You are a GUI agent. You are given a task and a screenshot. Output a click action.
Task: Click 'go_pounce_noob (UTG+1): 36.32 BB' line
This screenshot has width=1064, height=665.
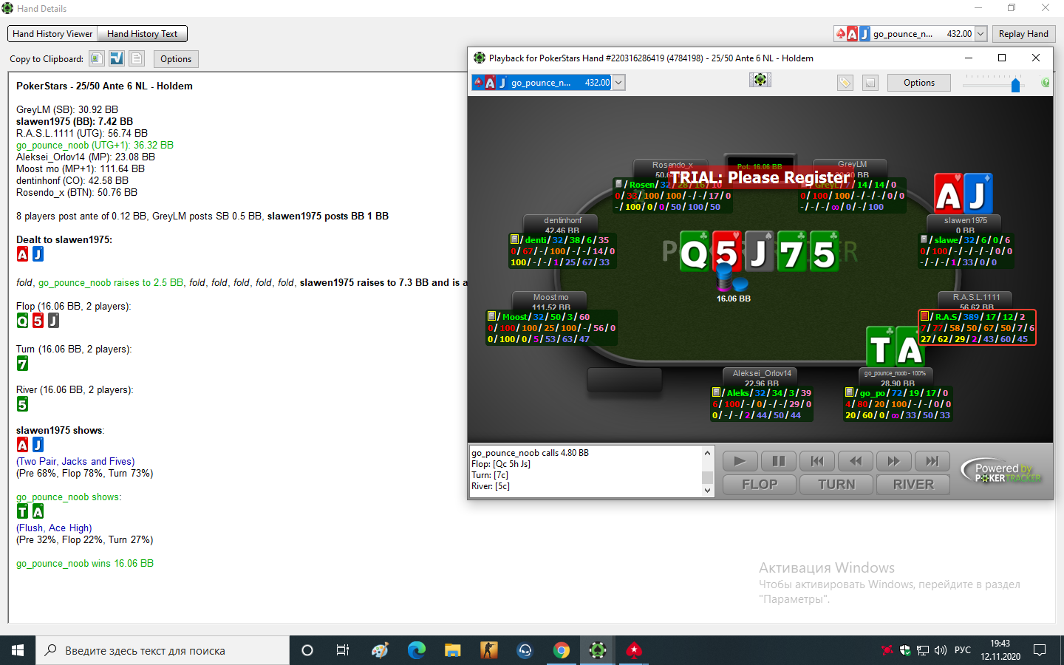point(95,145)
